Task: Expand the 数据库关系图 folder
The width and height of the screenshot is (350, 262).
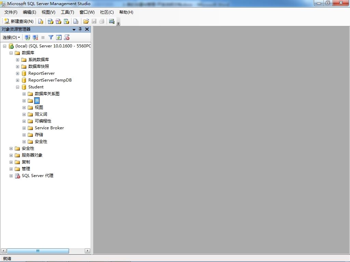Action: coord(24,94)
